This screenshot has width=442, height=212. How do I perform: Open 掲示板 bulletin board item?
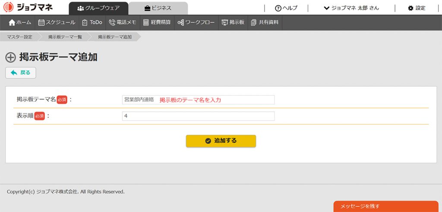[233, 22]
